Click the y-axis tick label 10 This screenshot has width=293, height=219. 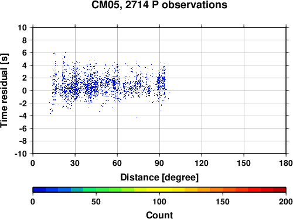tap(22, 27)
